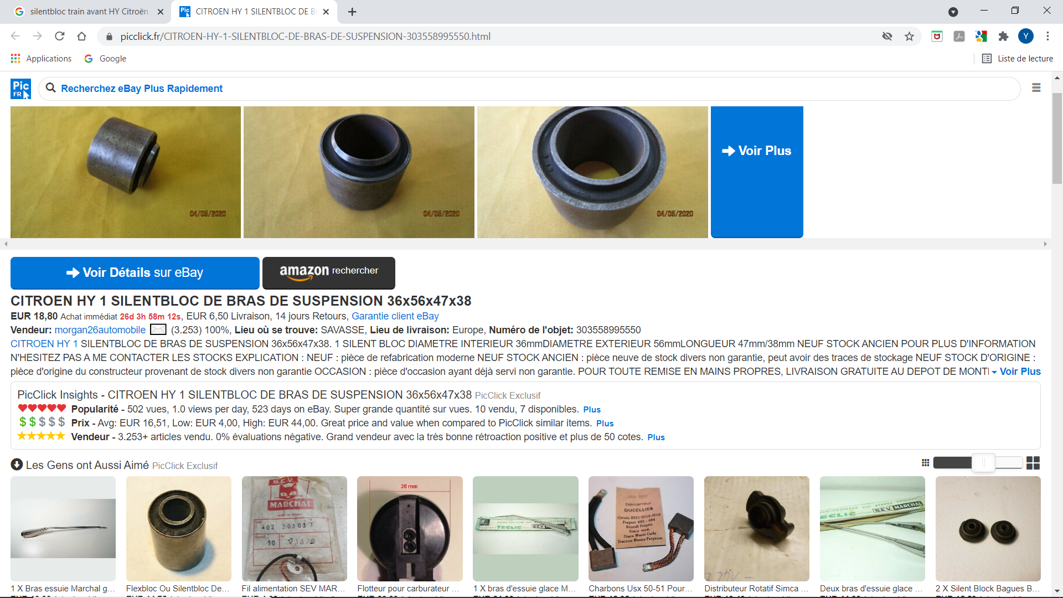Click the browser reload icon

pos(60,37)
